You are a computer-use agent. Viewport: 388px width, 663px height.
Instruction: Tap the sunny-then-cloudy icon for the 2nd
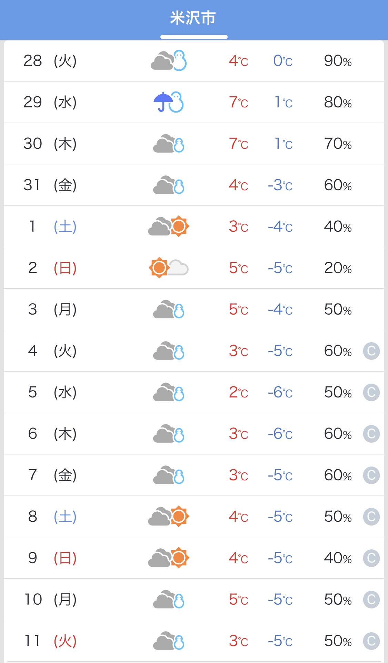coord(169,268)
